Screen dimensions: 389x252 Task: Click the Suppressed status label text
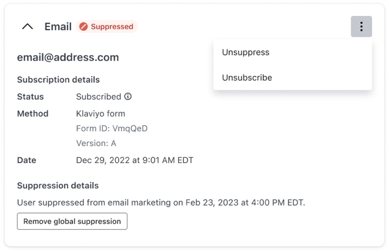tap(112, 26)
